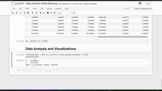Click Python 3 (ipykernel) kernel name

[x=142, y=9]
